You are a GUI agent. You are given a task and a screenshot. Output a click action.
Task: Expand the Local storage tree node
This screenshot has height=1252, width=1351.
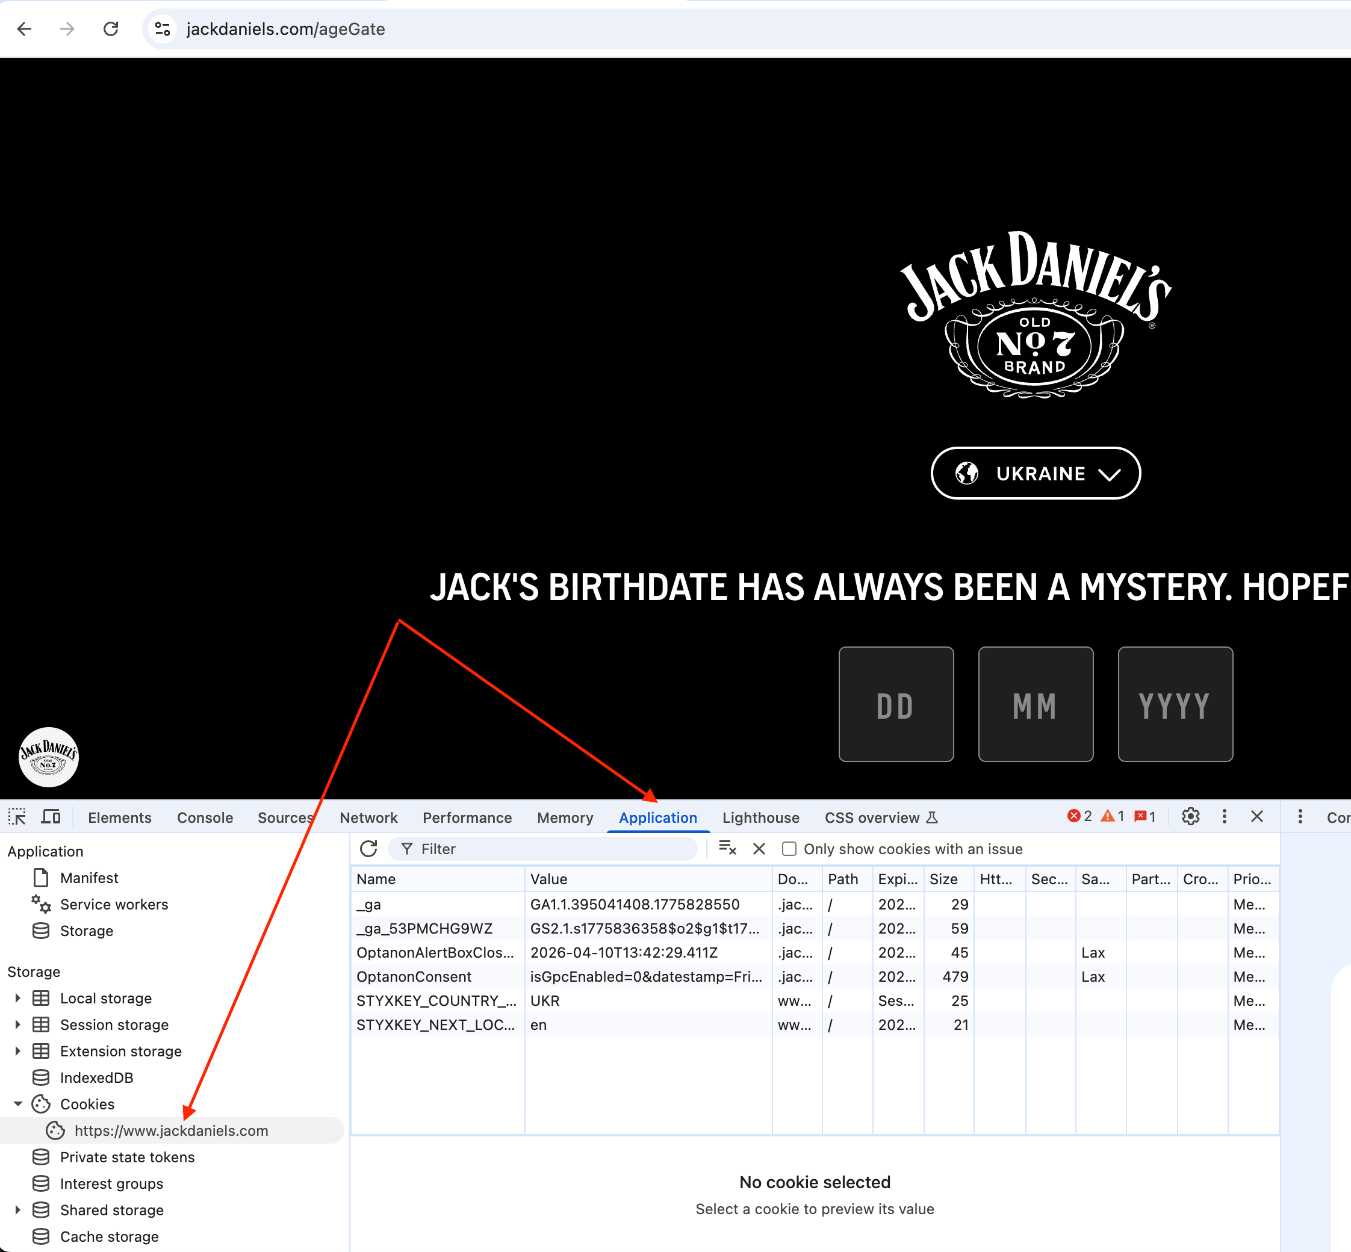[x=17, y=998]
